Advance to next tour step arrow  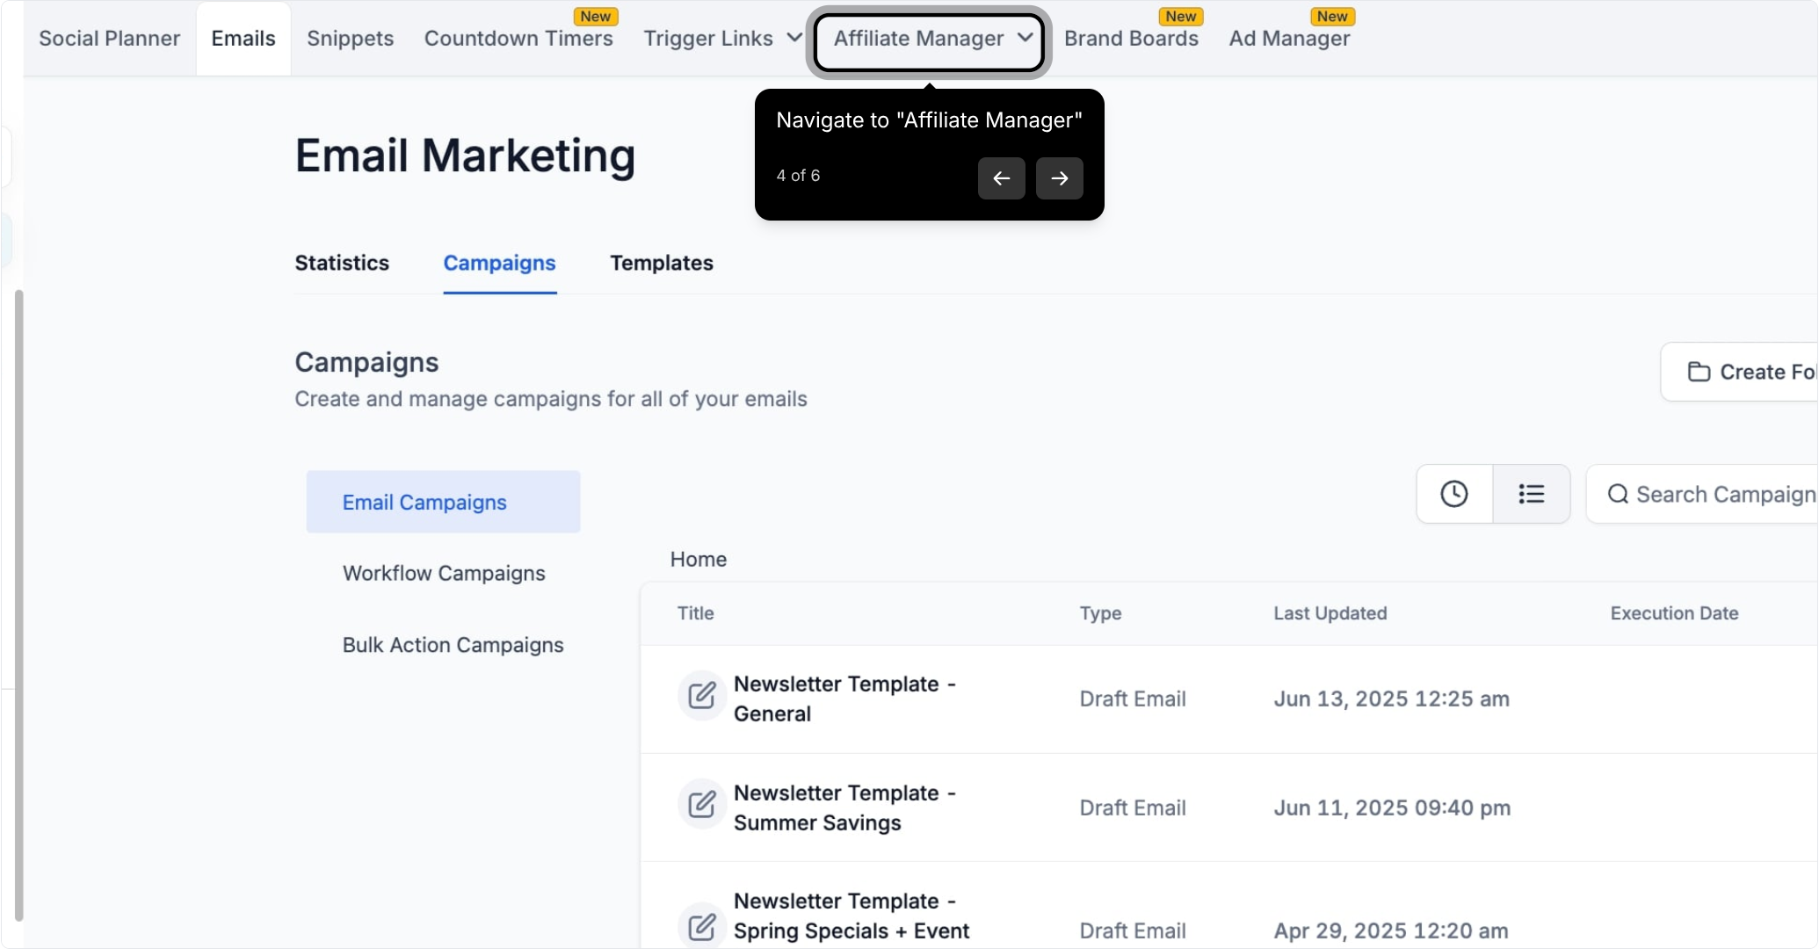coord(1060,178)
